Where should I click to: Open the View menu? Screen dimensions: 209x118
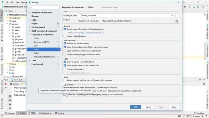[x=17, y=2]
